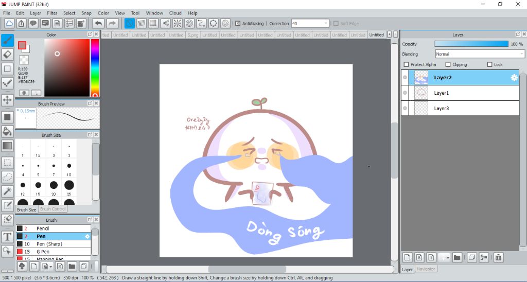Enable the radial snap
Screen dimensions: 527x282
click(178, 23)
